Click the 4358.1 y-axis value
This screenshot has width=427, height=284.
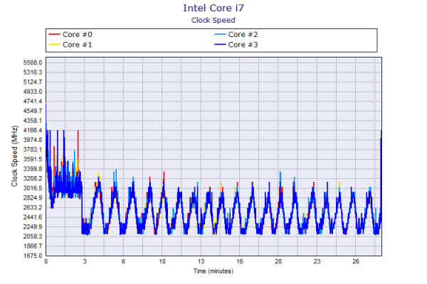pyautogui.click(x=33, y=121)
